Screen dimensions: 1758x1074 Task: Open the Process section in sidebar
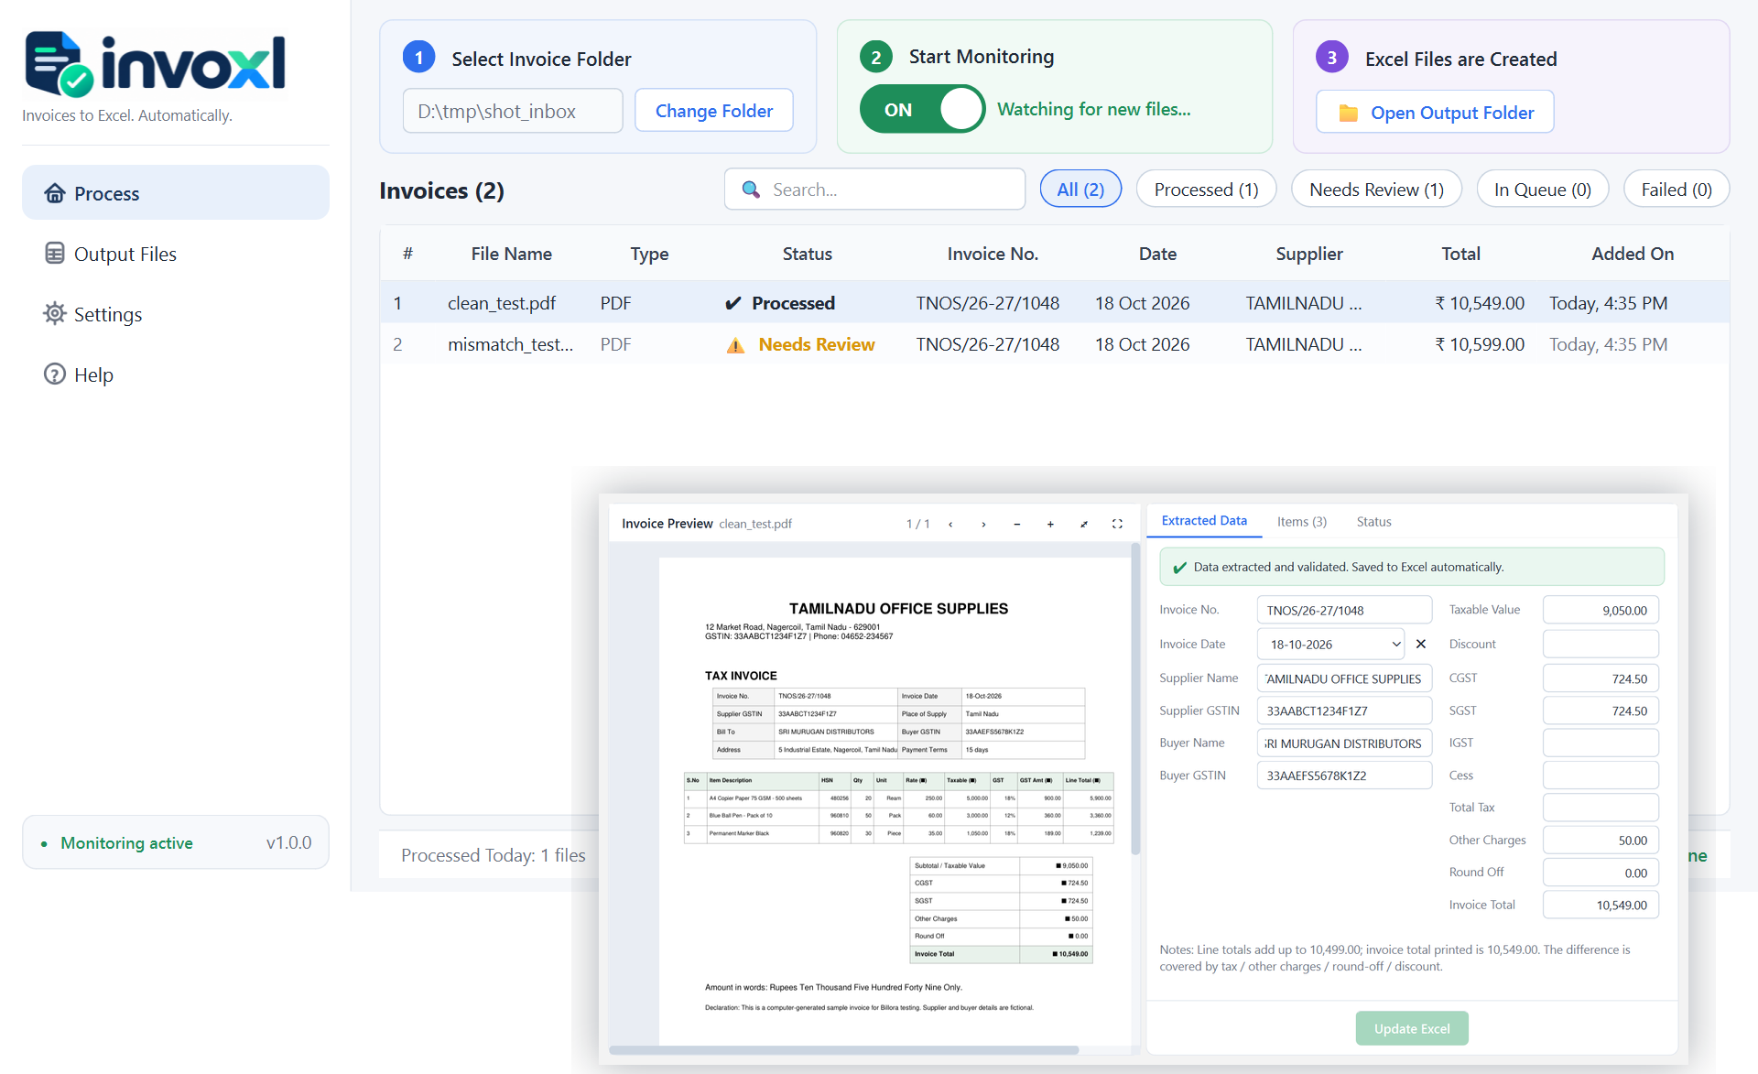pyautogui.click(x=176, y=193)
